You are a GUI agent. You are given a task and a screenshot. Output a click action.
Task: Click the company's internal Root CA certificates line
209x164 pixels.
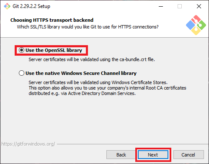107,88
